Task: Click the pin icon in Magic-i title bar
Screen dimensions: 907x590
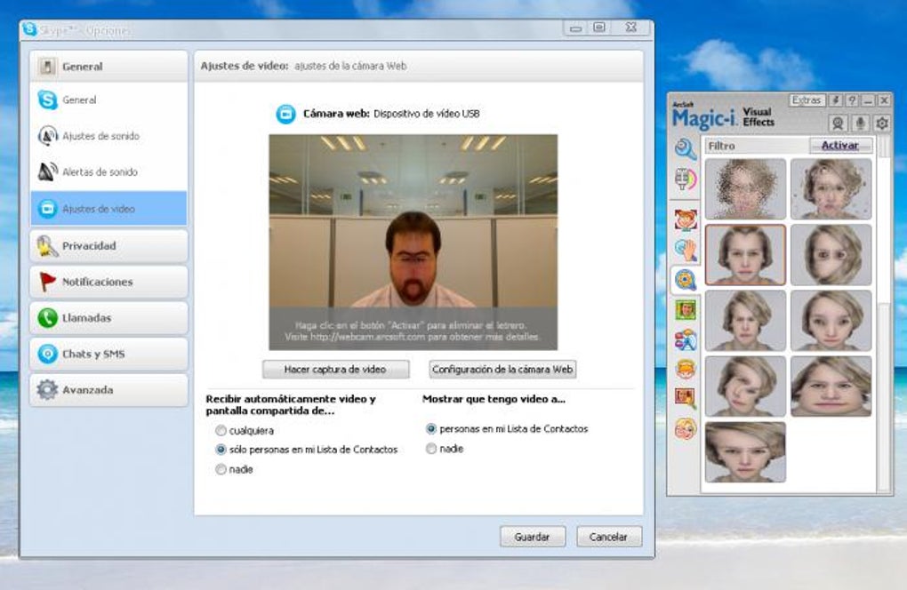Action: (x=835, y=100)
